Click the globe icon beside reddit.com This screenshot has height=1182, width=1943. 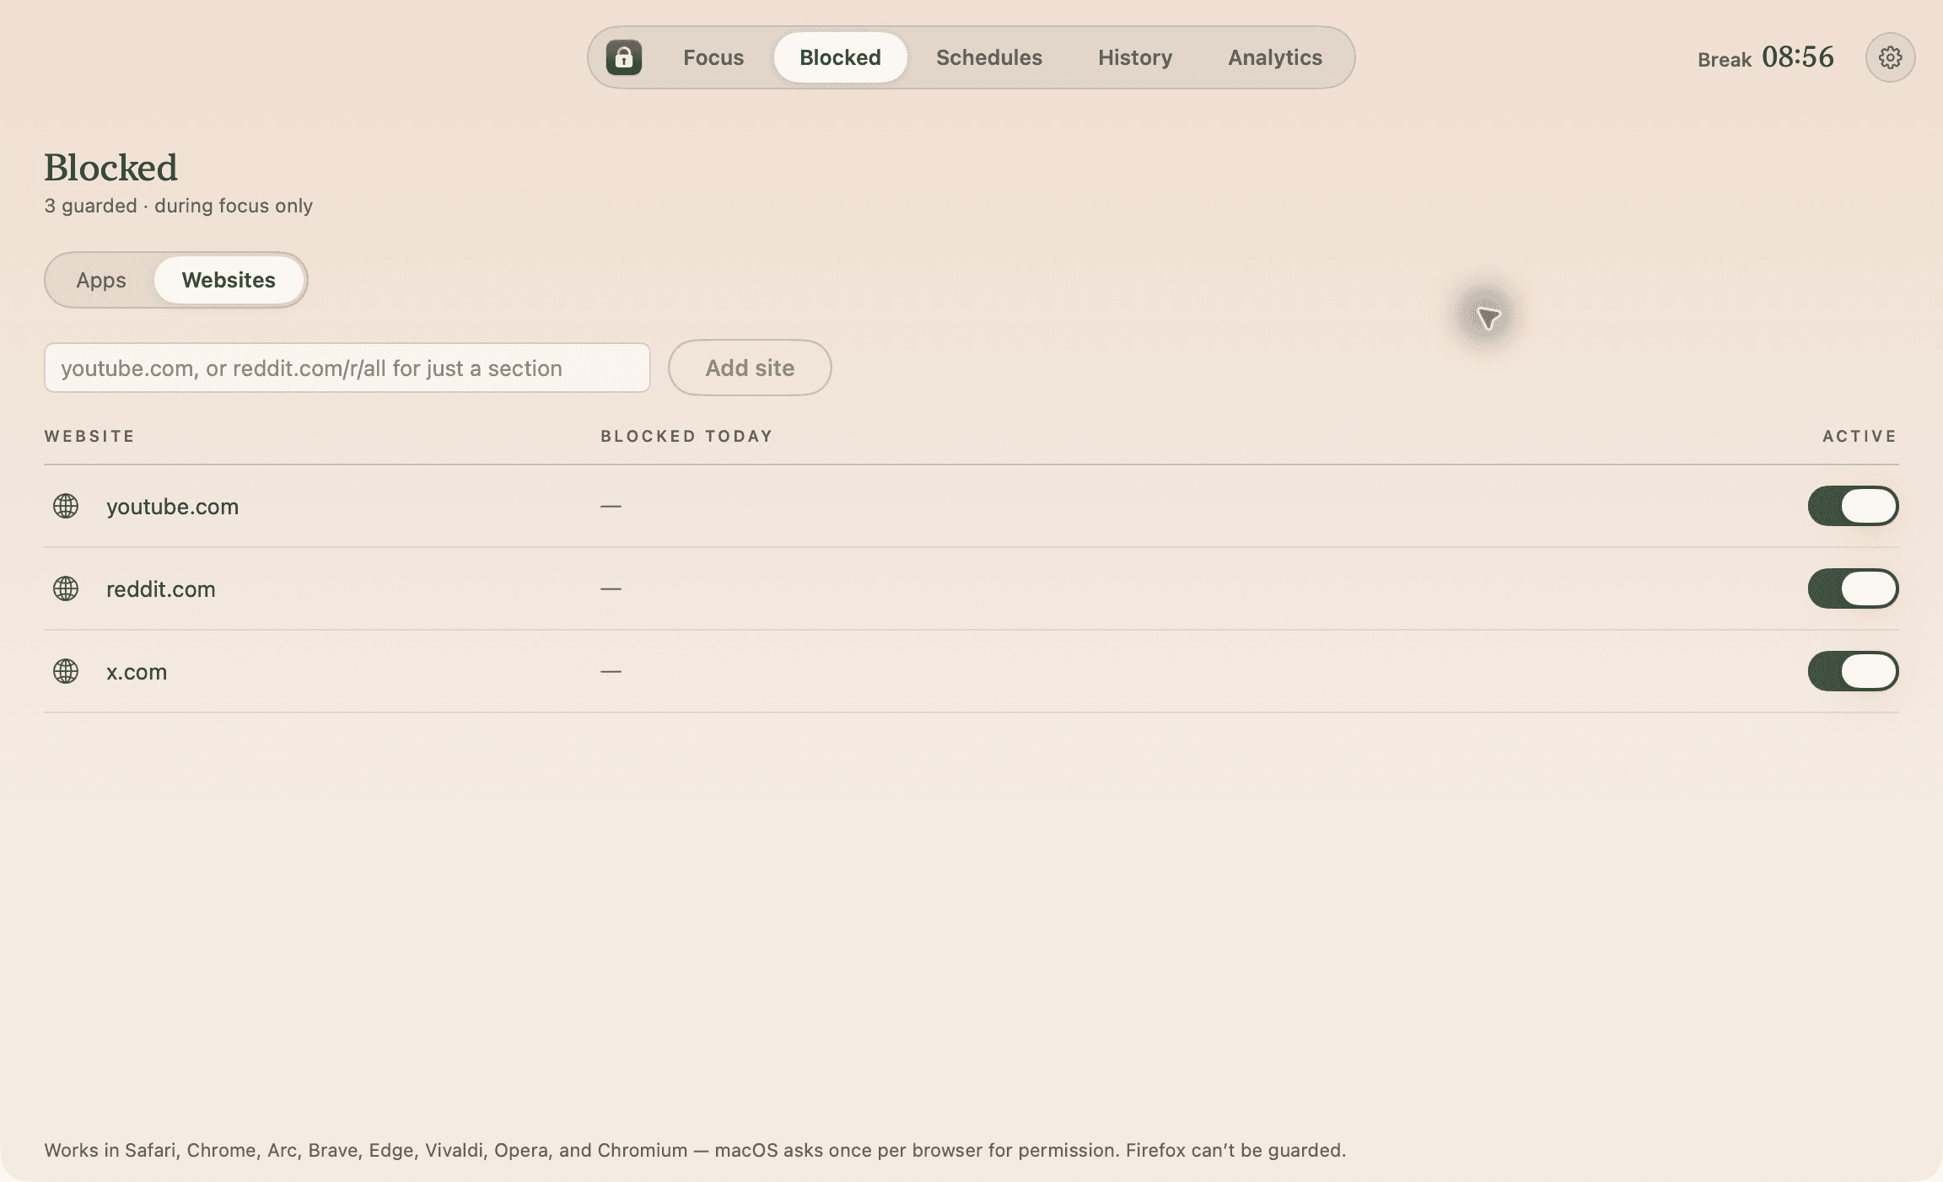[x=66, y=588]
